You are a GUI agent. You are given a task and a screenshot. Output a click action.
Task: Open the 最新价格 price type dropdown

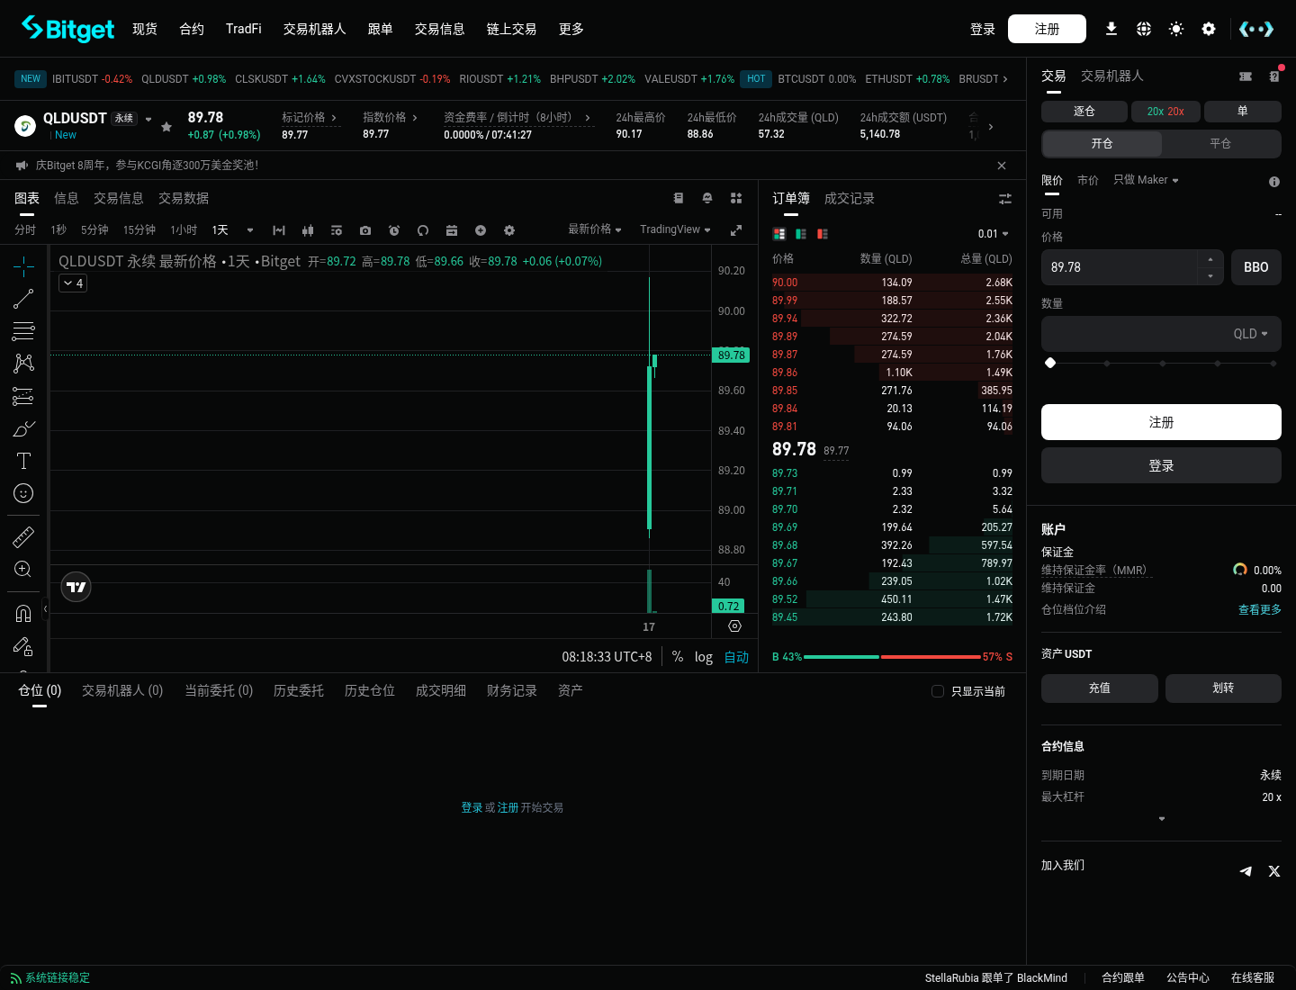[x=595, y=229]
